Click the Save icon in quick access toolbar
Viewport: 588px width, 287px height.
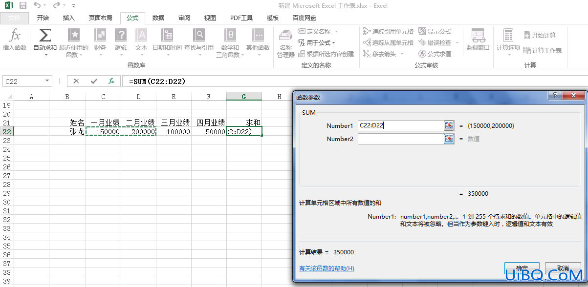[22, 5]
